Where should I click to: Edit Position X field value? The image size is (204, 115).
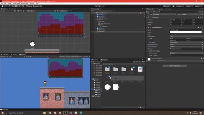point(176,20)
